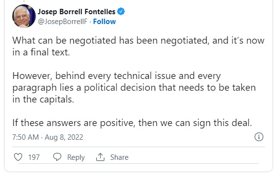Click the paragraph starting 'However, behind every'
This screenshot has width=280, height=178.
coord(134,87)
